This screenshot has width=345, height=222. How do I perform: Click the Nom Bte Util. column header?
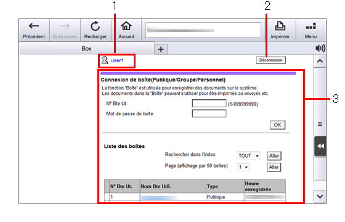(x=173, y=186)
